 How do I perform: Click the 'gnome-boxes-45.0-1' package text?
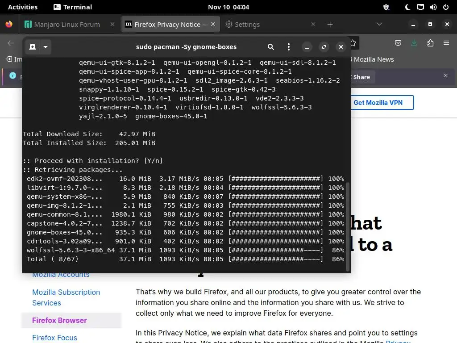point(171,117)
